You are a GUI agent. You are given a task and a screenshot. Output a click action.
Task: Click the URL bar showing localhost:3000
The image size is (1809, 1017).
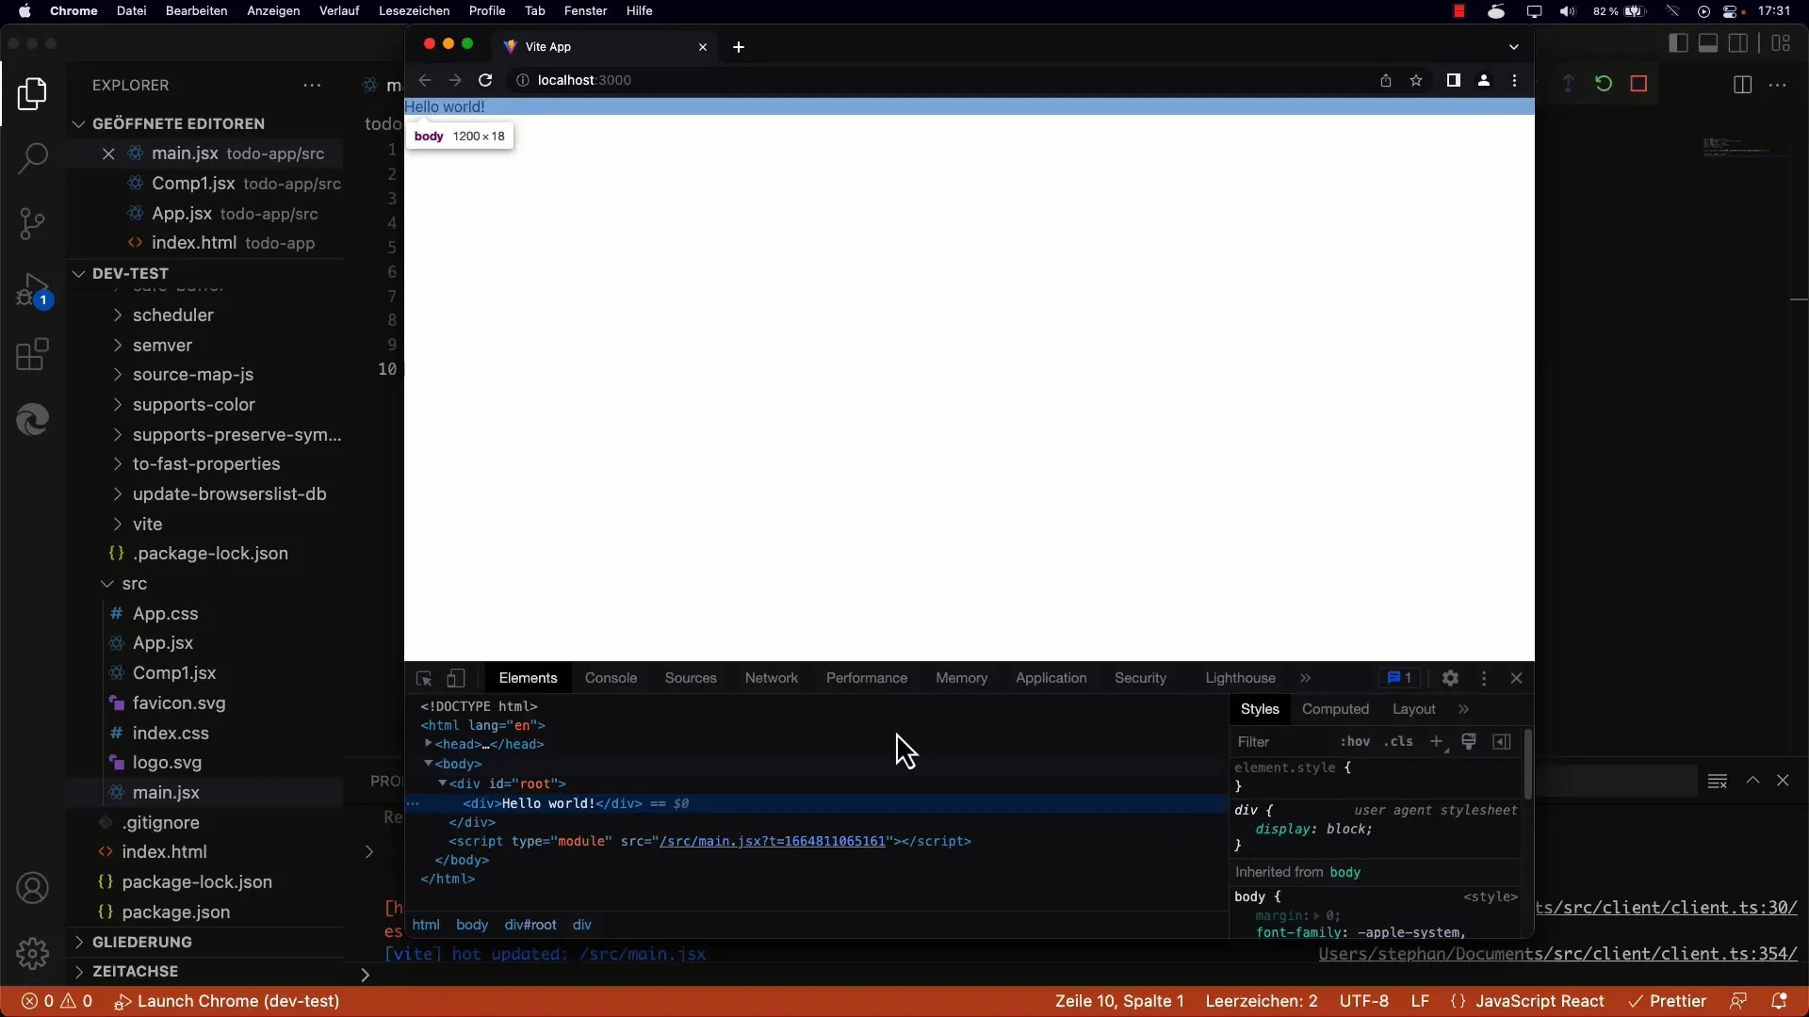(x=584, y=79)
